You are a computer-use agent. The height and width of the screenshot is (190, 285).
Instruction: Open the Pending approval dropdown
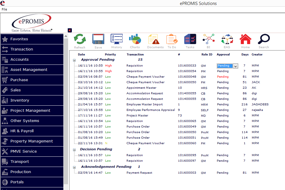(236, 66)
